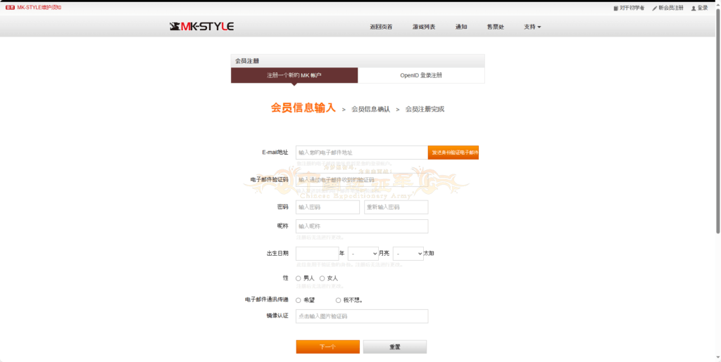Screen dimensions: 721x362
Task: Click the orange 下一个 button
Action: 327,347
